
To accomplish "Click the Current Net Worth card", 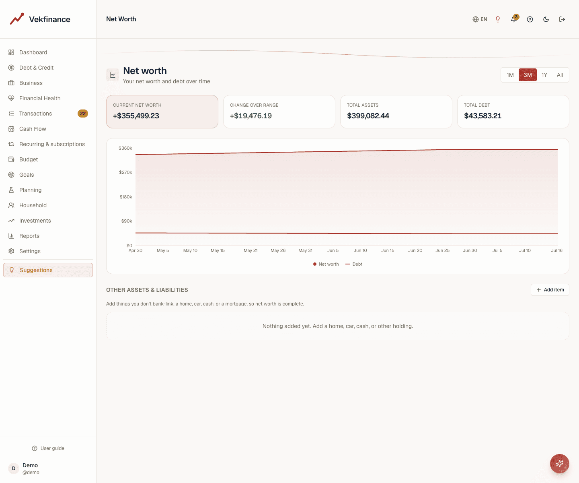I will (x=162, y=111).
